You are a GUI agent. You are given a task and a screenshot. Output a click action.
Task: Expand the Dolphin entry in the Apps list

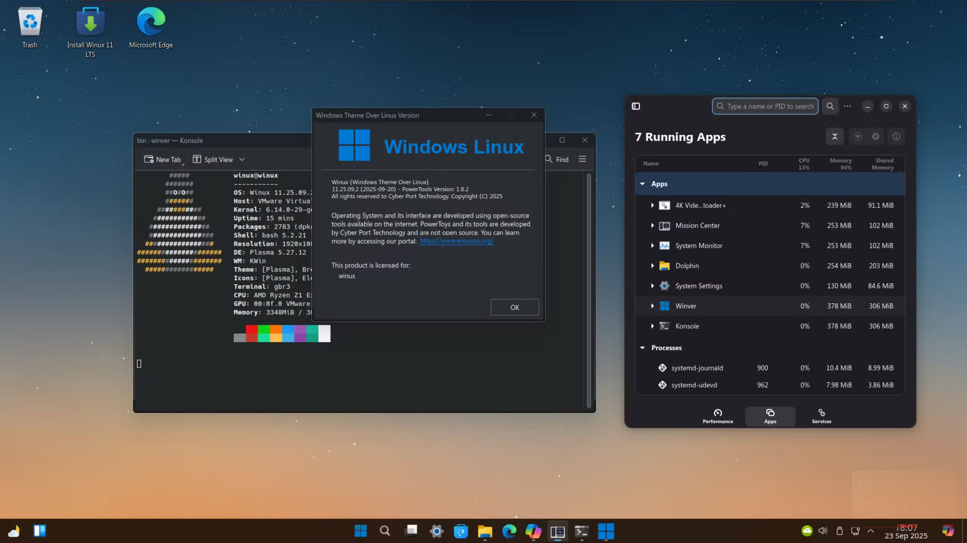pyautogui.click(x=653, y=266)
